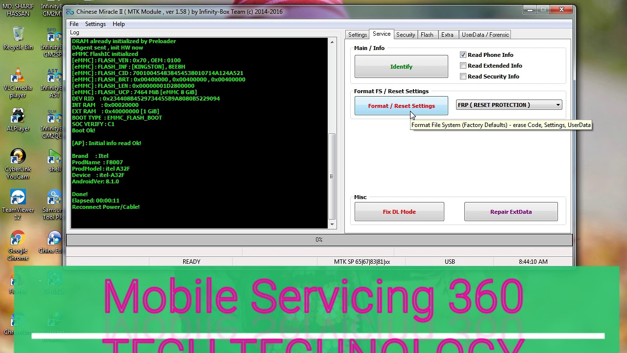627x353 pixels.
Task: Click the 0% progress bar
Action: pyautogui.click(x=319, y=240)
